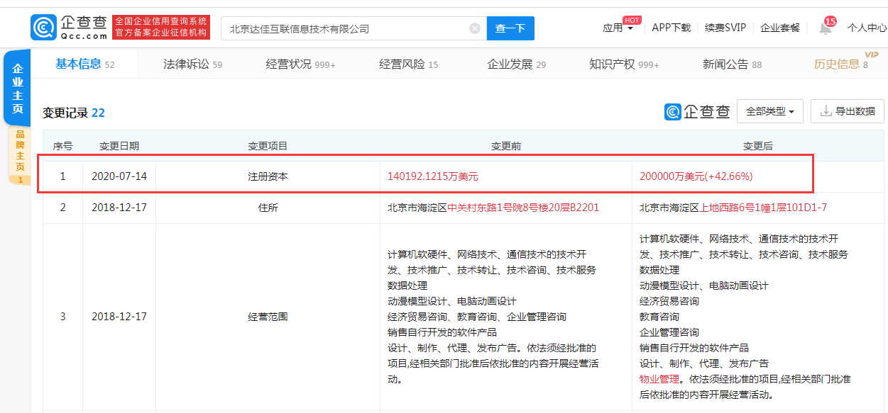Switch to the 法律诉讼 tab
The height and width of the screenshot is (413, 888).
(x=192, y=64)
